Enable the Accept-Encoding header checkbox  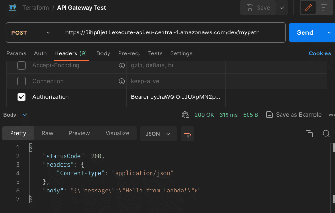(22, 65)
